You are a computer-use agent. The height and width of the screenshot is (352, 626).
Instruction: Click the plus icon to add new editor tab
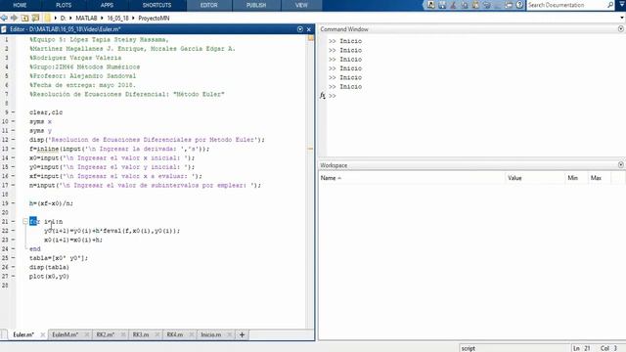click(x=242, y=334)
